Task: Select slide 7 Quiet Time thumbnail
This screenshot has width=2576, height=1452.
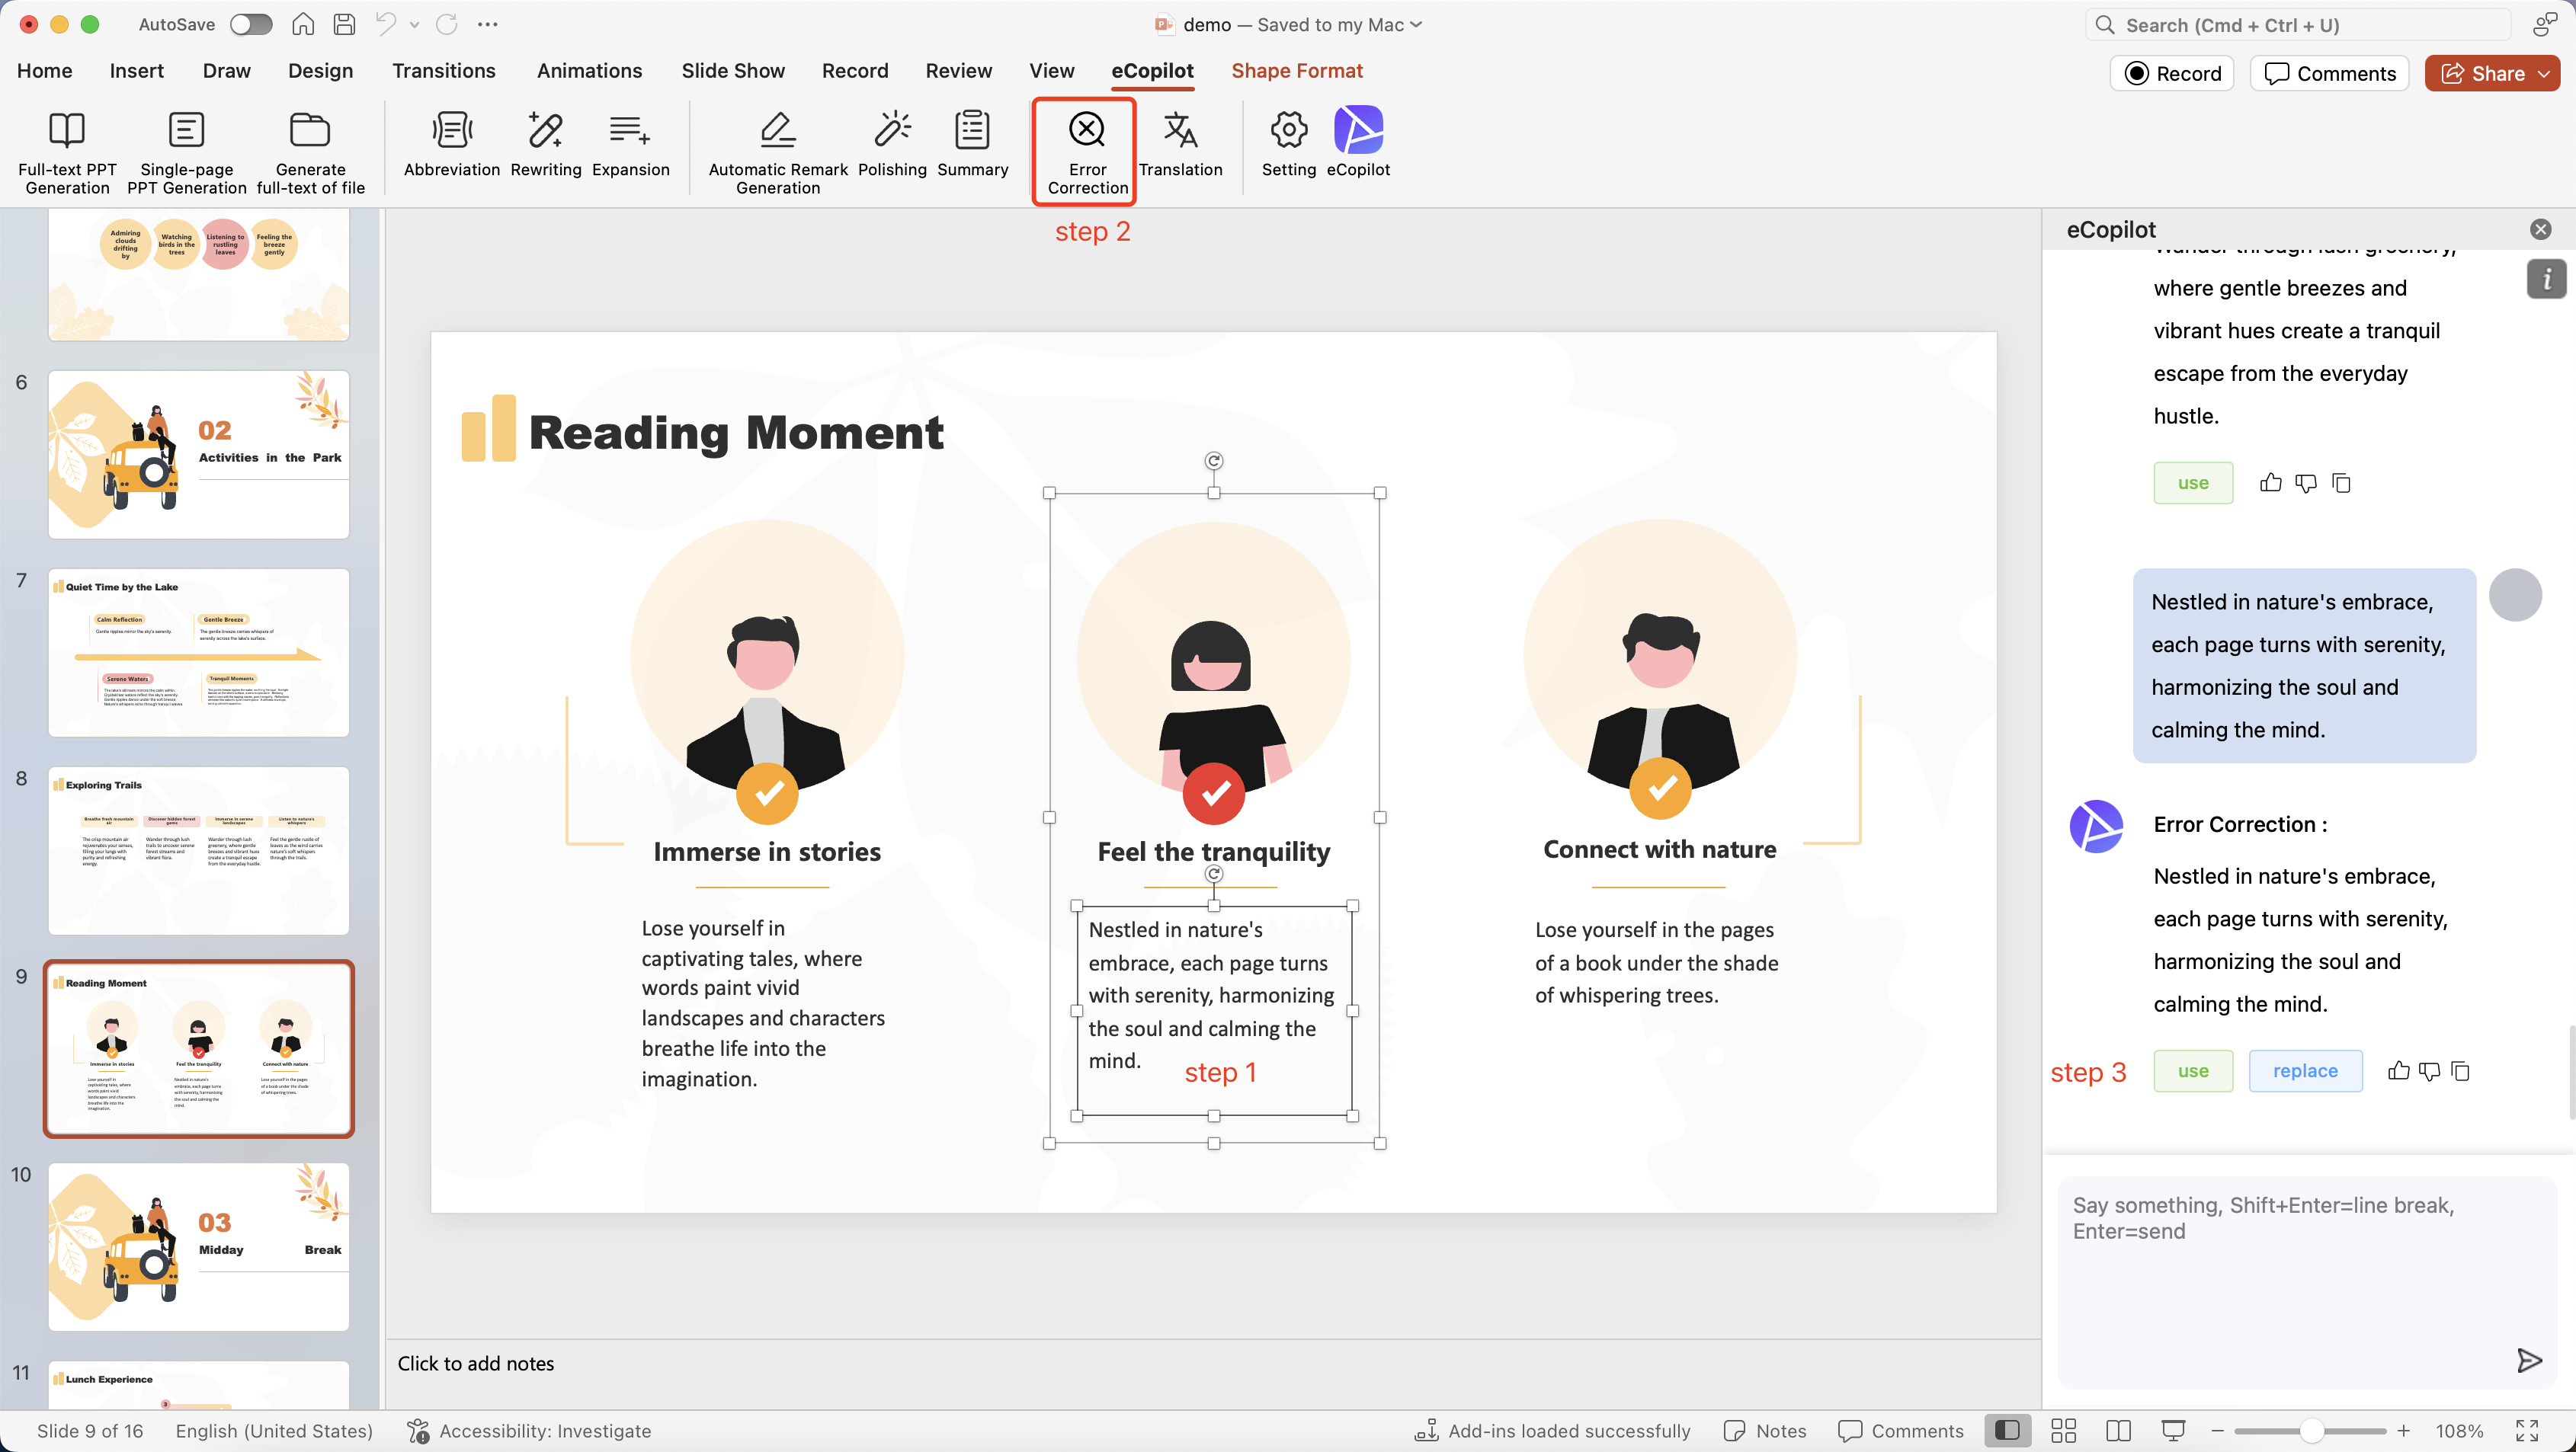Action: click(198, 653)
